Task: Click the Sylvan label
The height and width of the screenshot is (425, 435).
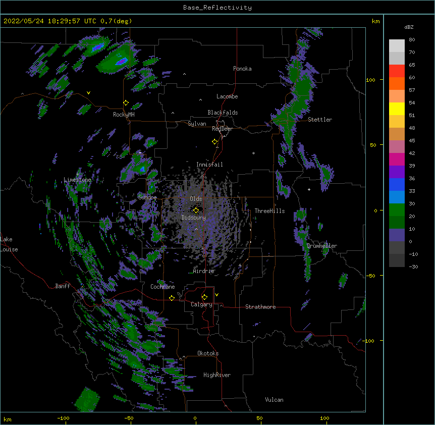Action: click(x=197, y=124)
